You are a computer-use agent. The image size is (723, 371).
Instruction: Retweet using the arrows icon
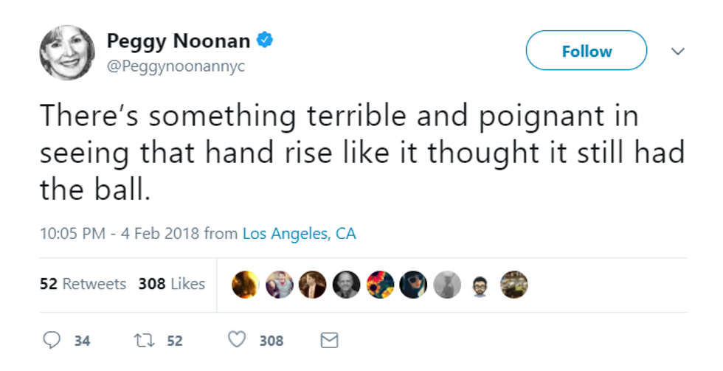coord(144,341)
